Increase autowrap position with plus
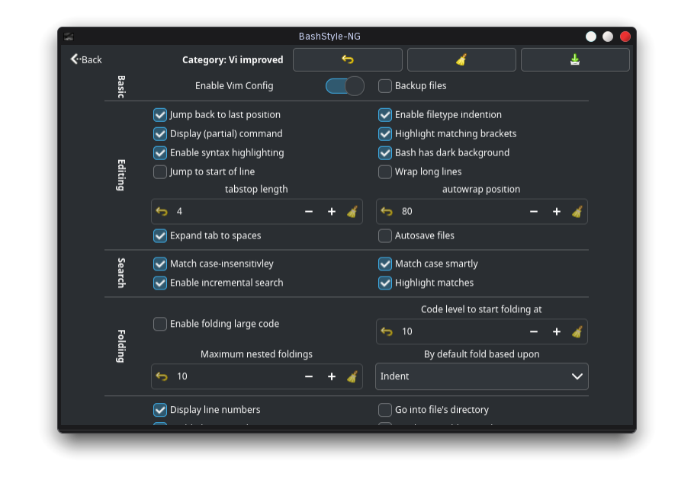Screen dimensions: 694x499 (557, 212)
